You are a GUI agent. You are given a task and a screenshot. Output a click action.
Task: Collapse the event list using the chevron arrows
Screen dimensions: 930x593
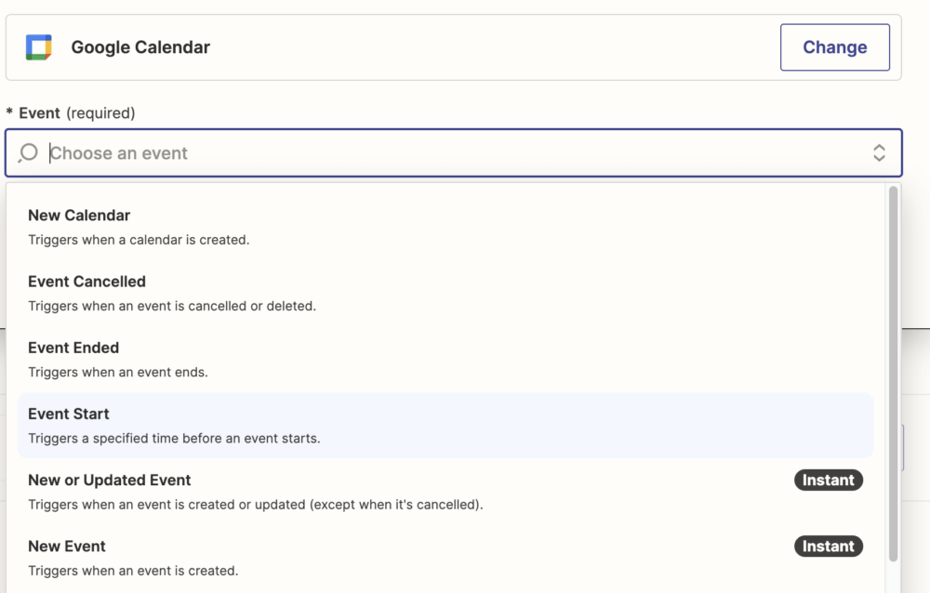coord(879,153)
